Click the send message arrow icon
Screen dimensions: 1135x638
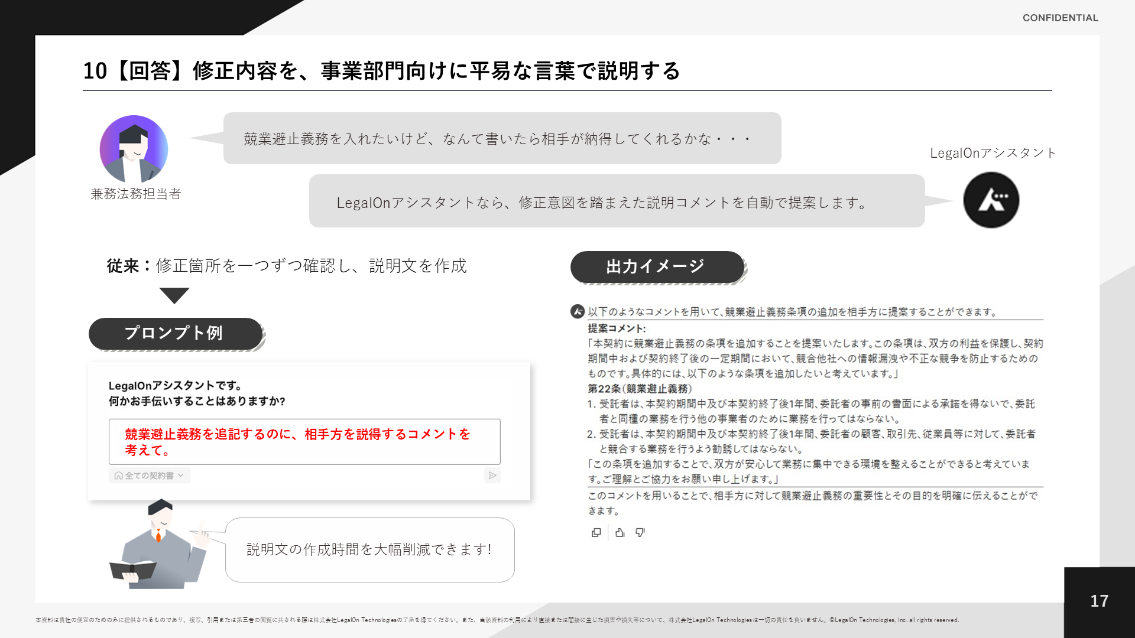[x=492, y=476]
